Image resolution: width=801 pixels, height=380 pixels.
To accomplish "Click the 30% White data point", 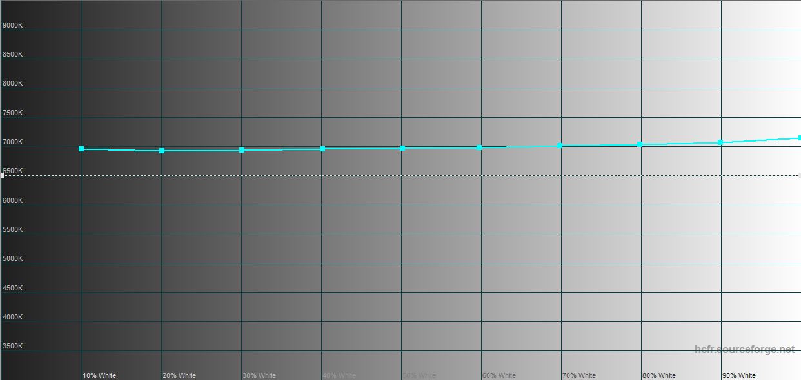I will tap(242, 150).
